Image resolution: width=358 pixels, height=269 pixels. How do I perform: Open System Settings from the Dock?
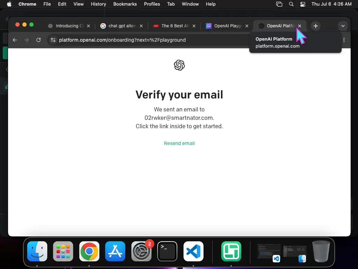point(141,251)
